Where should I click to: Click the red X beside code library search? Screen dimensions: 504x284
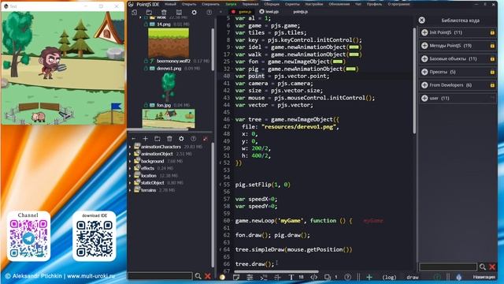492,267
